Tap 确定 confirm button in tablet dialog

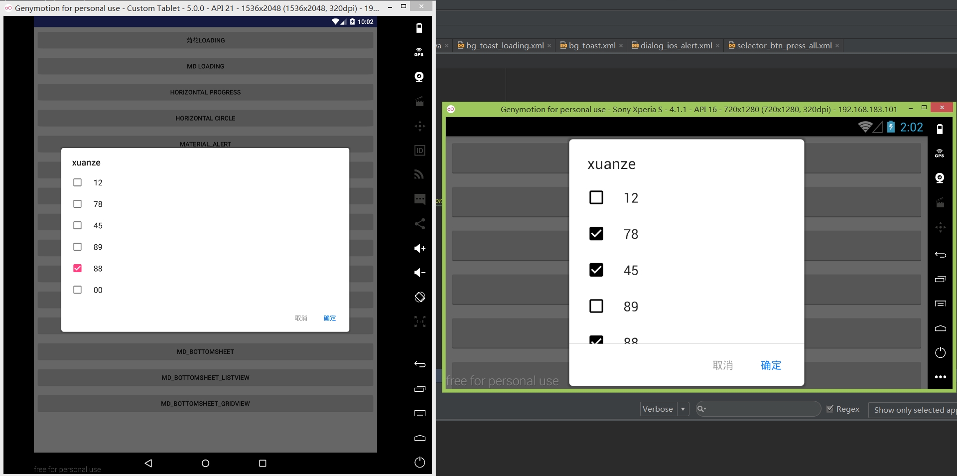coord(330,318)
